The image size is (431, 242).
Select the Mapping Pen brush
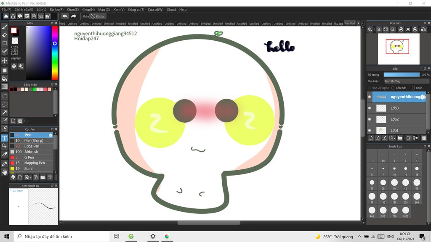[32, 163]
